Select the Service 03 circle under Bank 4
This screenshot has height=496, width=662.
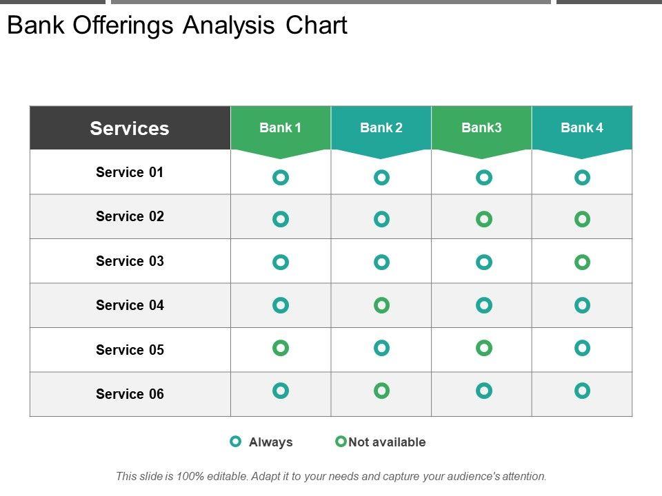[583, 262]
